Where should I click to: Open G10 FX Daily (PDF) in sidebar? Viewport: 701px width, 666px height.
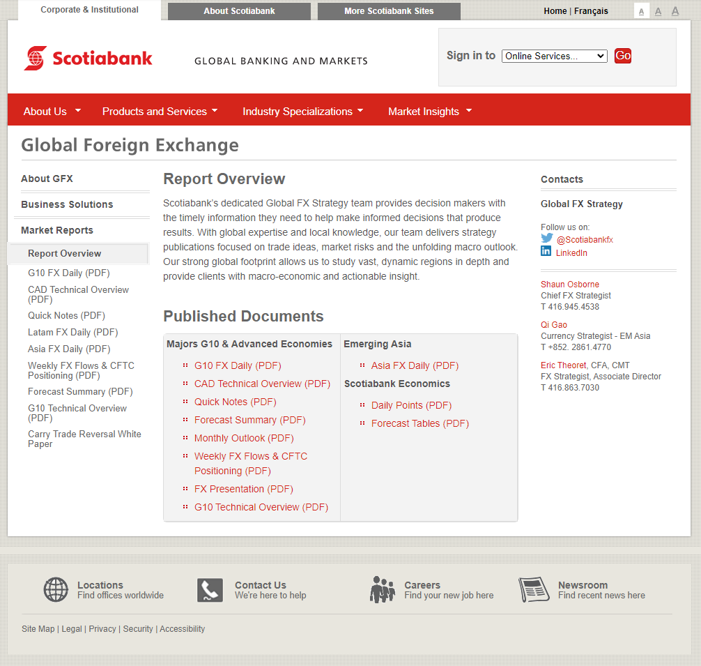point(69,273)
